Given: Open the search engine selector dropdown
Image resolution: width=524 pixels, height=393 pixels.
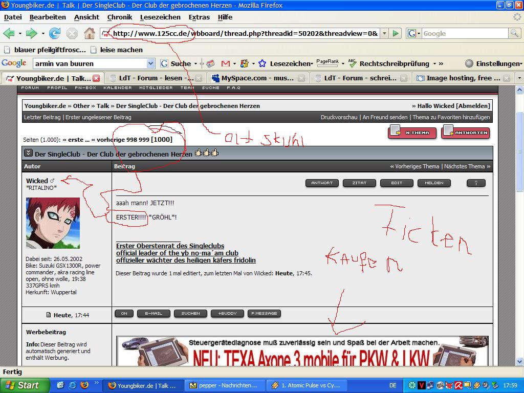Looking at the screenshot, I should pyautogui.click(x=413, y=33).
